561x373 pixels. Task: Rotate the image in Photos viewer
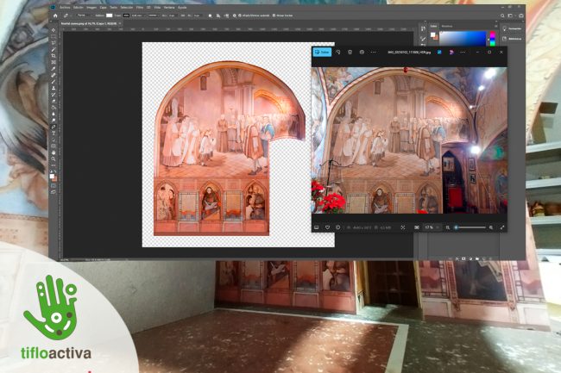coord(337,52)
